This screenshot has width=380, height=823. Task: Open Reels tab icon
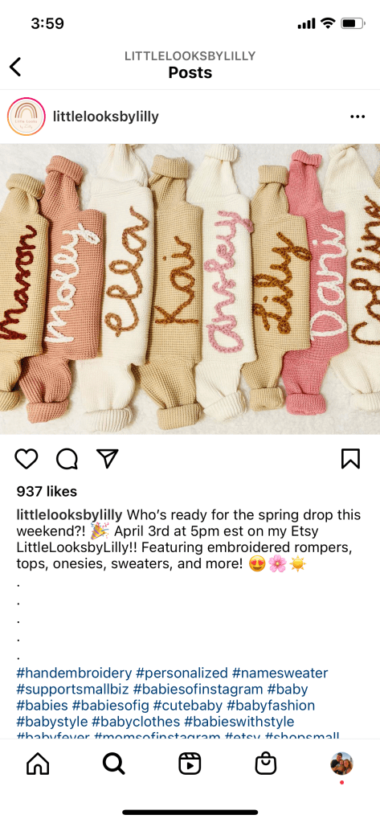click(x=190, y=764)
